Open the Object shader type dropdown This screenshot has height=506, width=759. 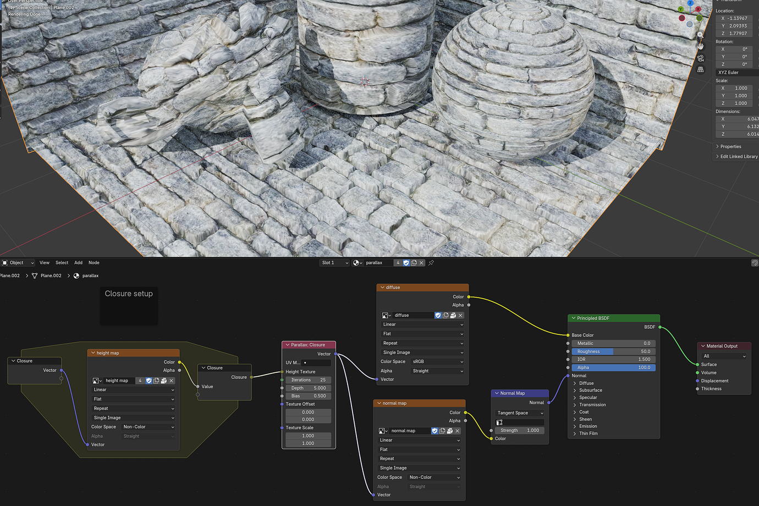pos(18,263)
